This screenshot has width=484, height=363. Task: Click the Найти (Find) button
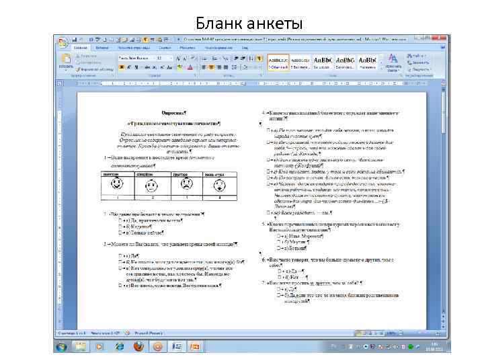pos(417,56)
